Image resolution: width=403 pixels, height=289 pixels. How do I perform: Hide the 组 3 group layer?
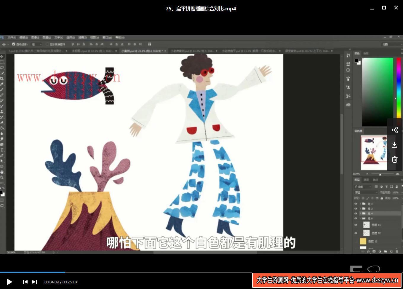coord(356,204)
